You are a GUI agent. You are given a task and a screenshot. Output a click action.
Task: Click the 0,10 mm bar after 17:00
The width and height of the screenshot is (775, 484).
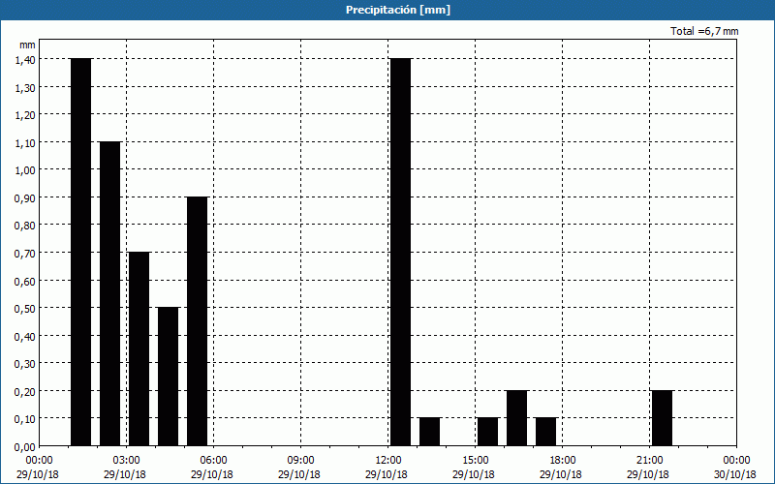pos(546,432)
